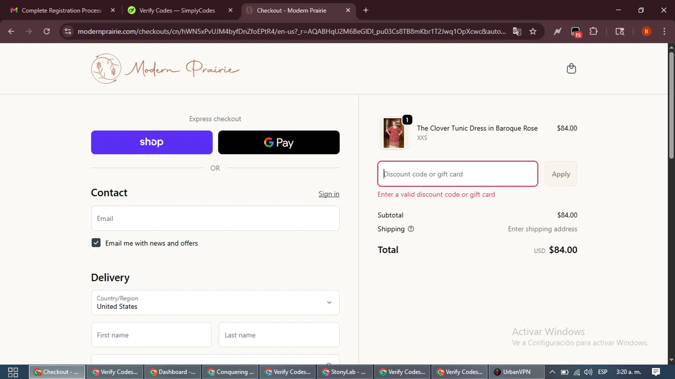Click the 3:20 a. m. clock
Image resolution: width=675 pixels, height=379 pixels.
(x=629, y=372)
